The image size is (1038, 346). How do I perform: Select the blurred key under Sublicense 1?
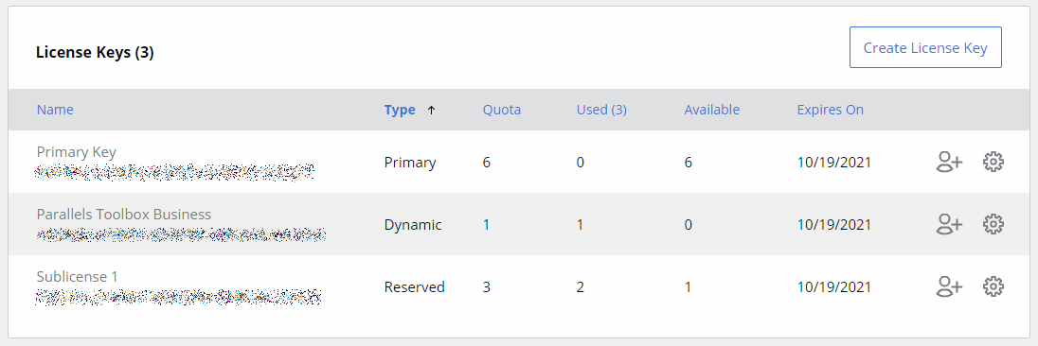tap(179, 297)
